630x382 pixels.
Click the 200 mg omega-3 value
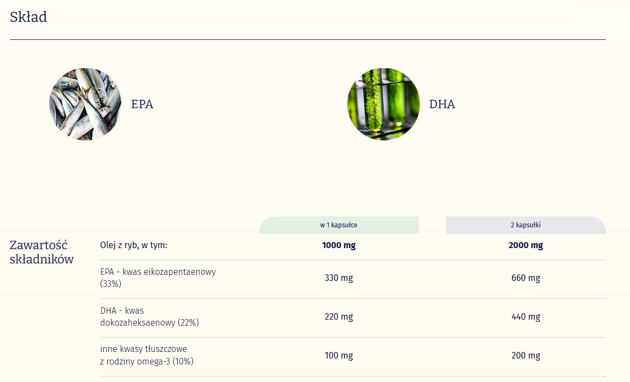[x=526, y=356]
